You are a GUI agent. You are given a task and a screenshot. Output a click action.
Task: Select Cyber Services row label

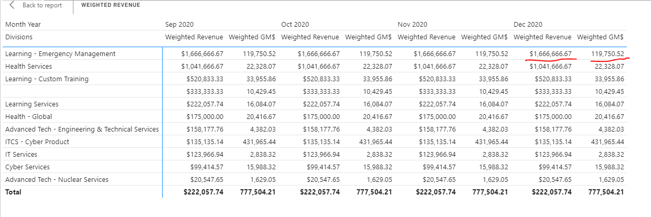coord(28,167)
